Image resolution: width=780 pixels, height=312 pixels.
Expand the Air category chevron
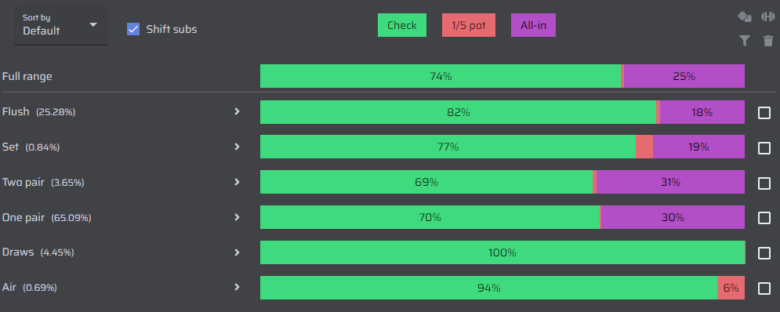238,287
